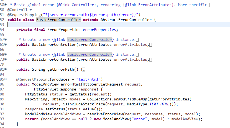Click the folded-text box ending line 73
230x128 pixels.
[151, 60]
